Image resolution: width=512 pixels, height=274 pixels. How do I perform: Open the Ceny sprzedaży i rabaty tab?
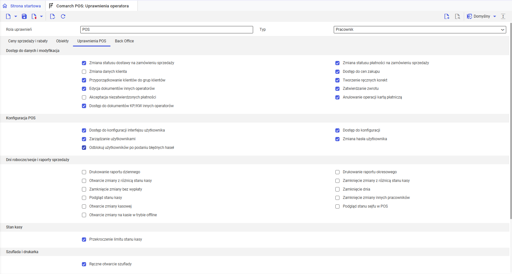[x=28, y=41]
